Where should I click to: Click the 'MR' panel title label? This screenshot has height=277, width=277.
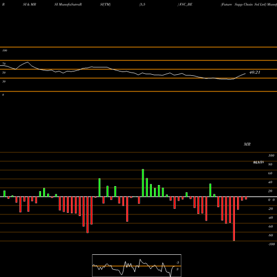(x=247, y=144)
